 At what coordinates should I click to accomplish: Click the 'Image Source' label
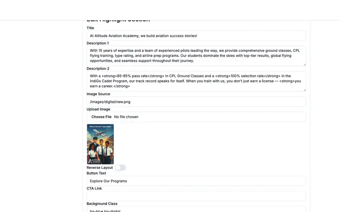tap(99, 94)
